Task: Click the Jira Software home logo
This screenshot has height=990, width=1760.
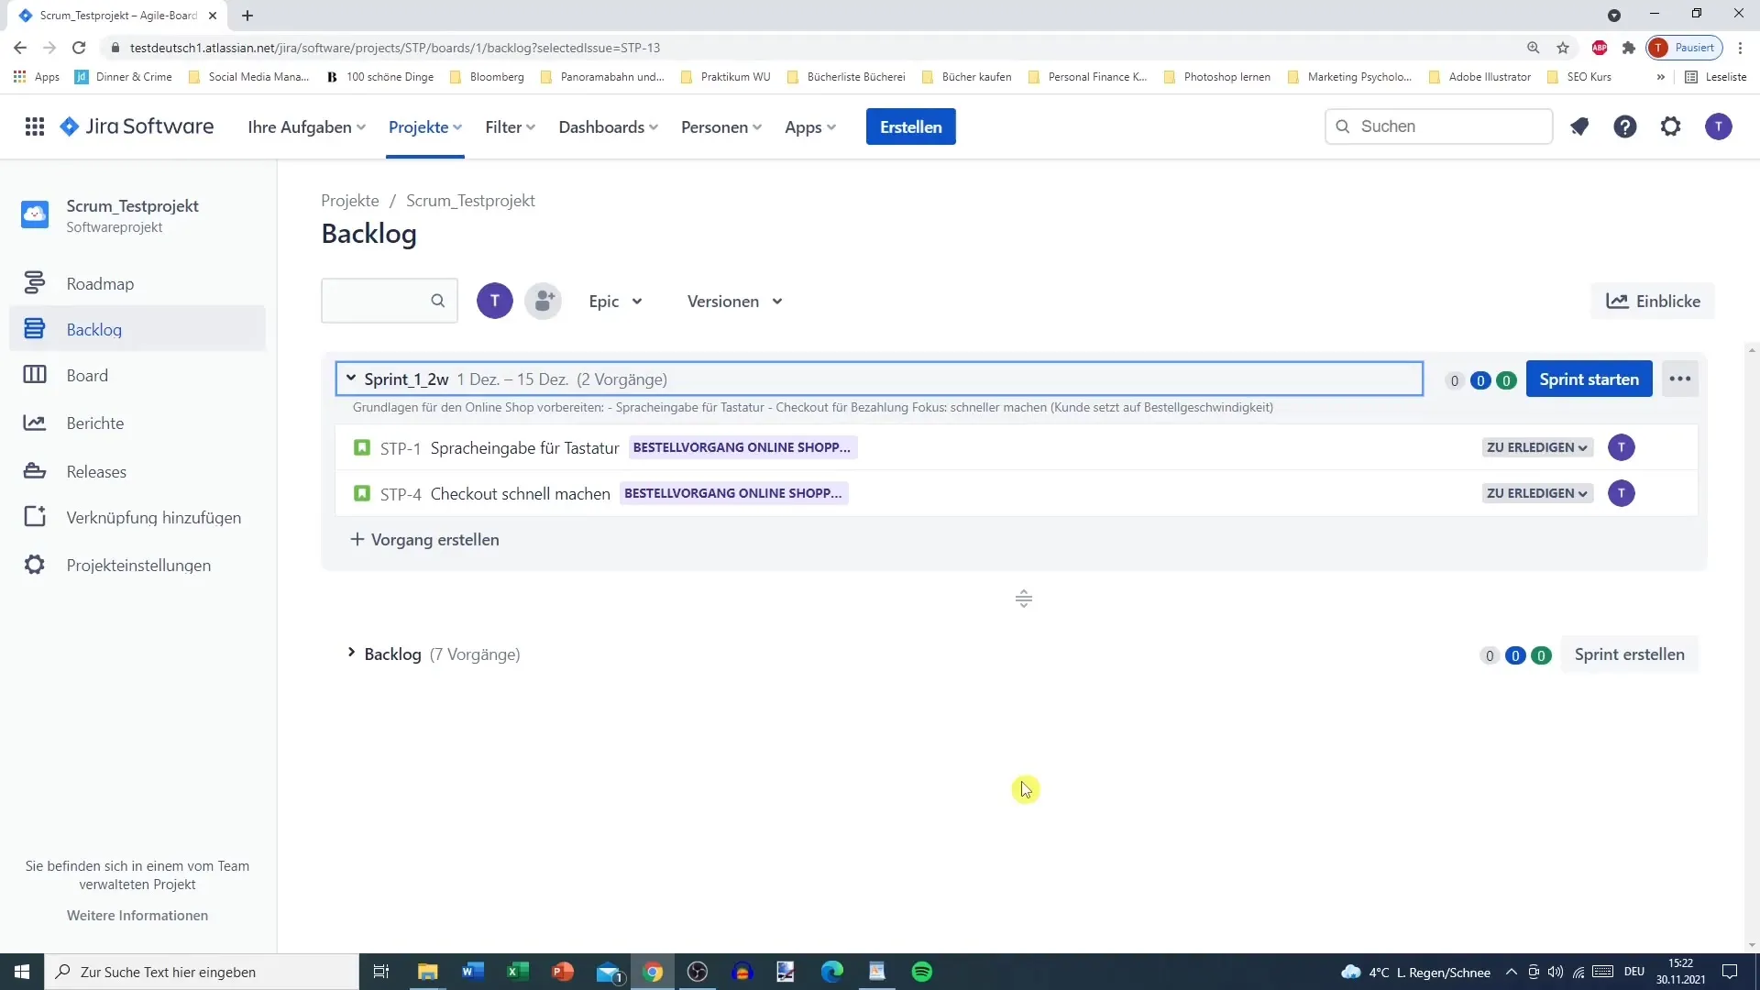Action: point(137,126)
